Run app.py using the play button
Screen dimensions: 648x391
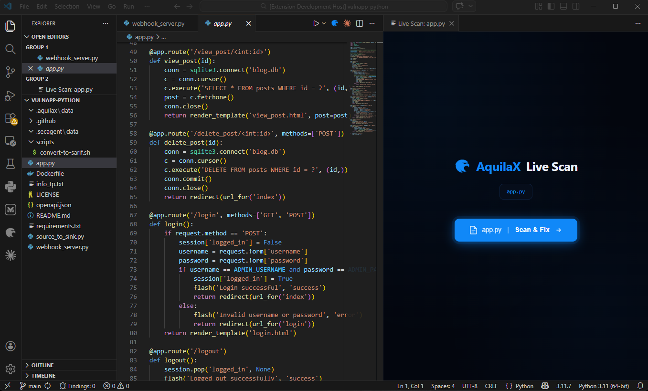[316, 22]
